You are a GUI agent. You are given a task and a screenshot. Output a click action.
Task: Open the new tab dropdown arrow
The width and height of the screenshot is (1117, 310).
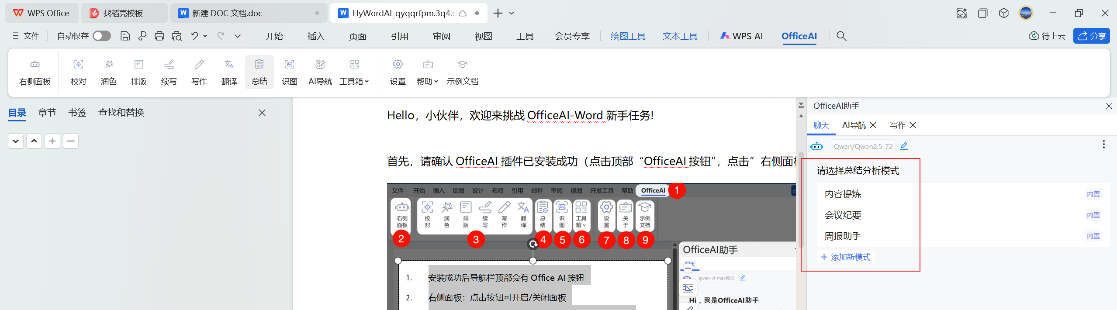512,14
